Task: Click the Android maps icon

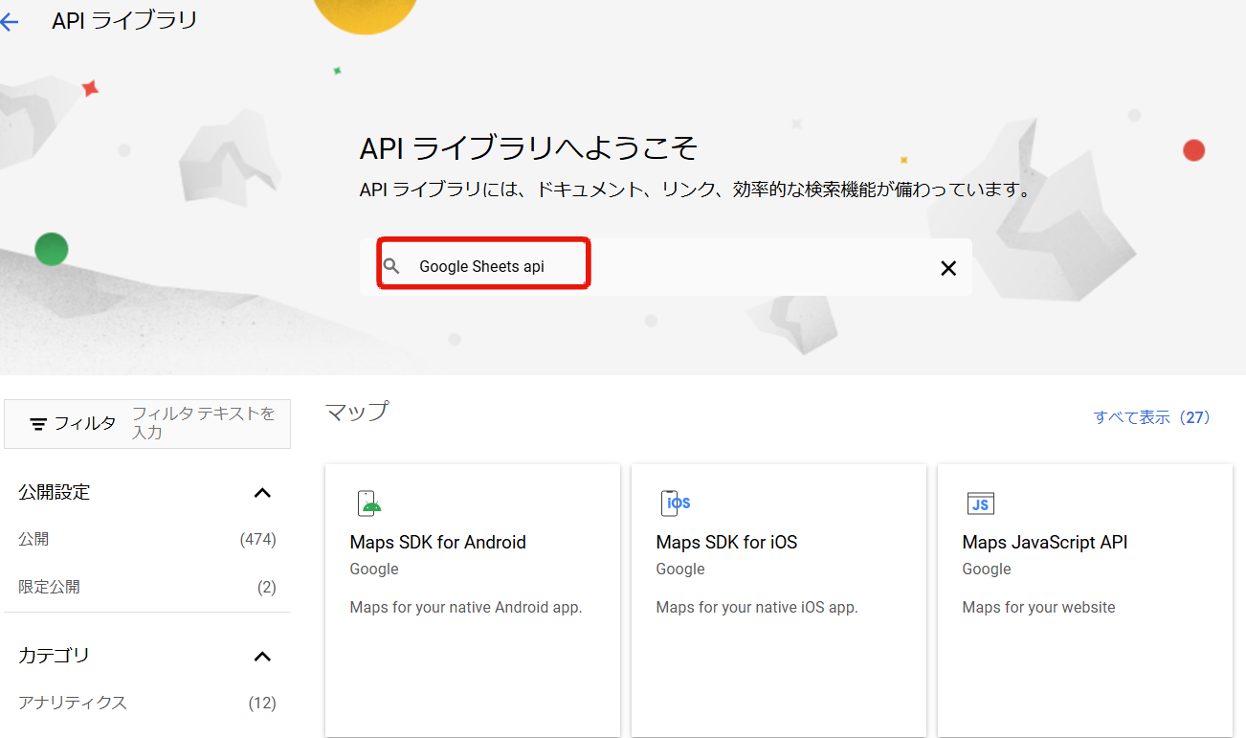Action: pos(369,503)
